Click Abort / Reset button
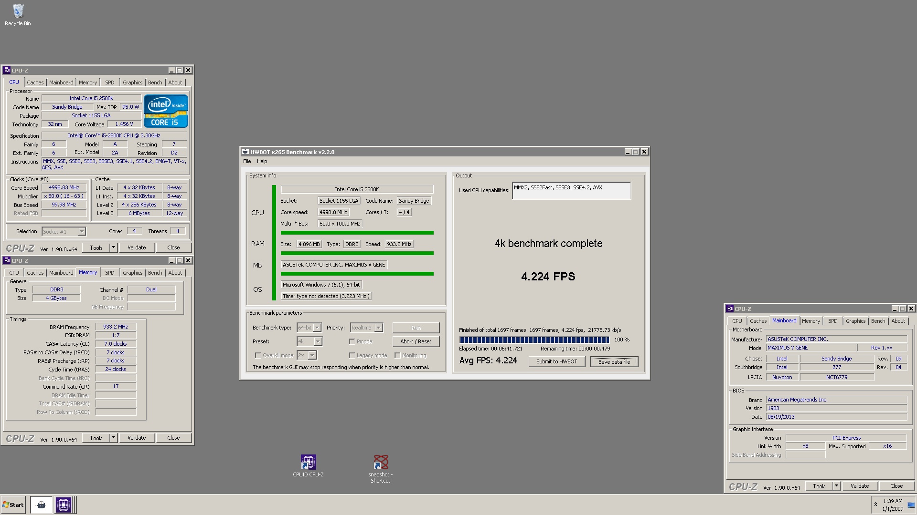The width and height of the screenshot is (917, 515). [x=416, y=341]
